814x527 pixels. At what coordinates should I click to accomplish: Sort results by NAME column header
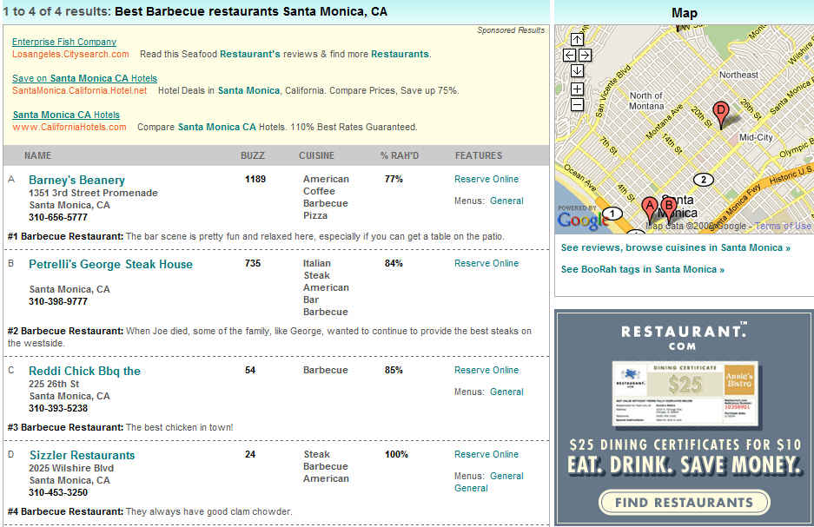point(38,155)
